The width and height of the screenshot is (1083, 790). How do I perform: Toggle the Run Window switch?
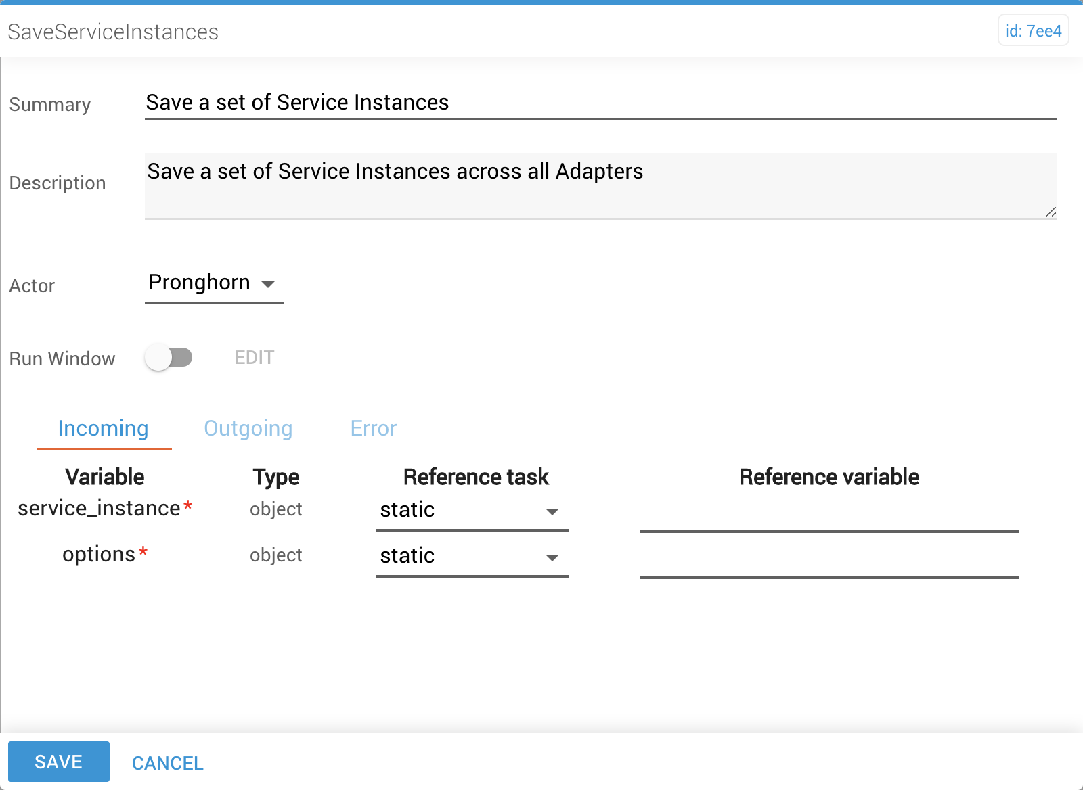(x=169, y=357)
